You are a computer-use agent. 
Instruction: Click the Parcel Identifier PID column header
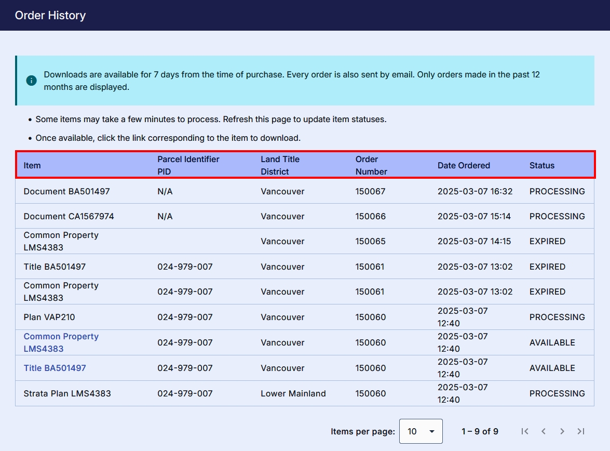point(188,165)
